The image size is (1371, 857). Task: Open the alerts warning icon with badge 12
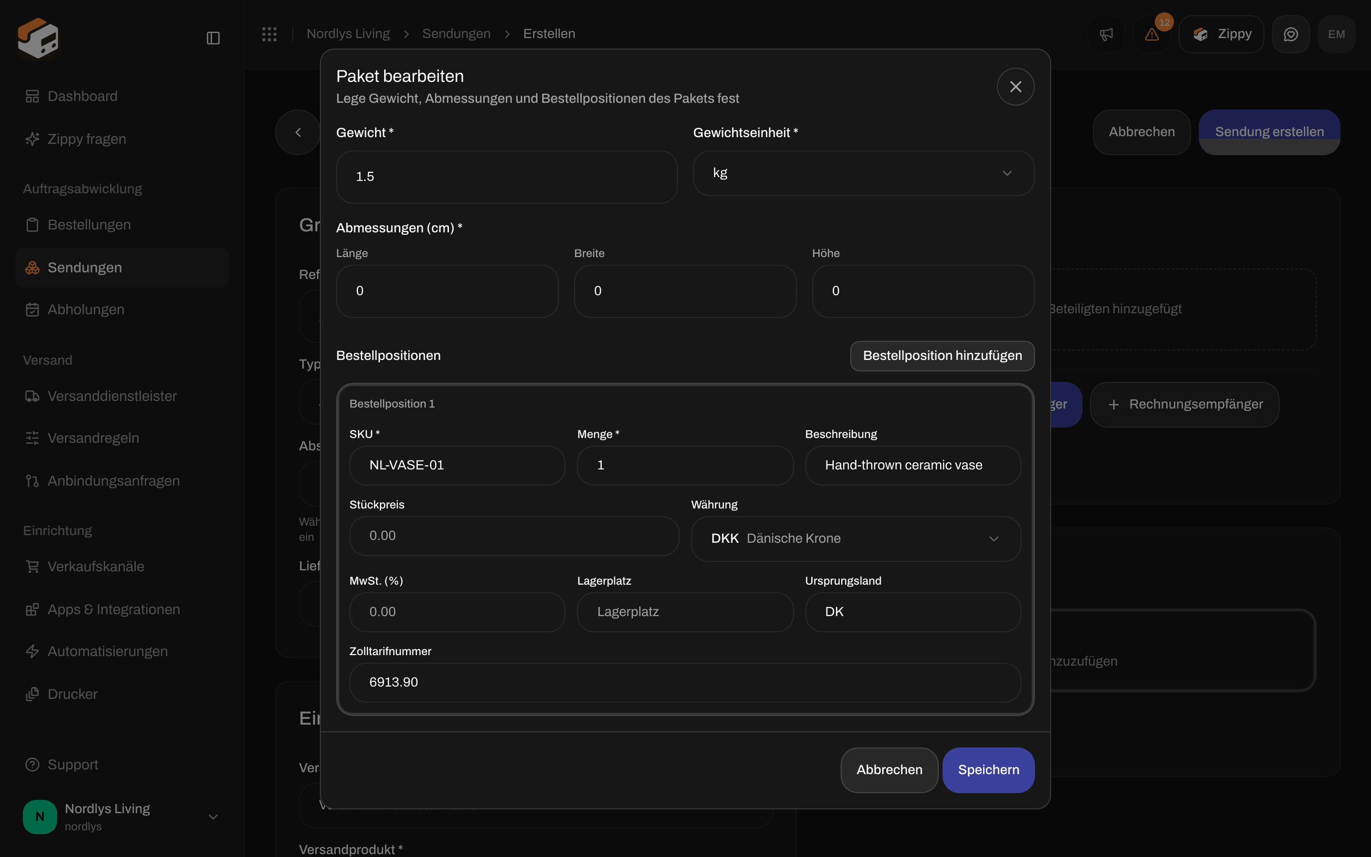coord(1152,35)
